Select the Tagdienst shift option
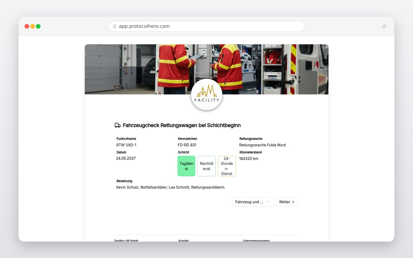Image resolution: width=413 pixels, height=258 pixels. pos(186,166)
